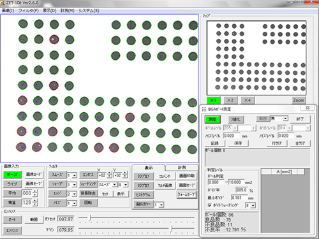The width and height of the screenshot is (319, 239).
Task: Click the 画像ロード image load button
Action: coord(34,175)
